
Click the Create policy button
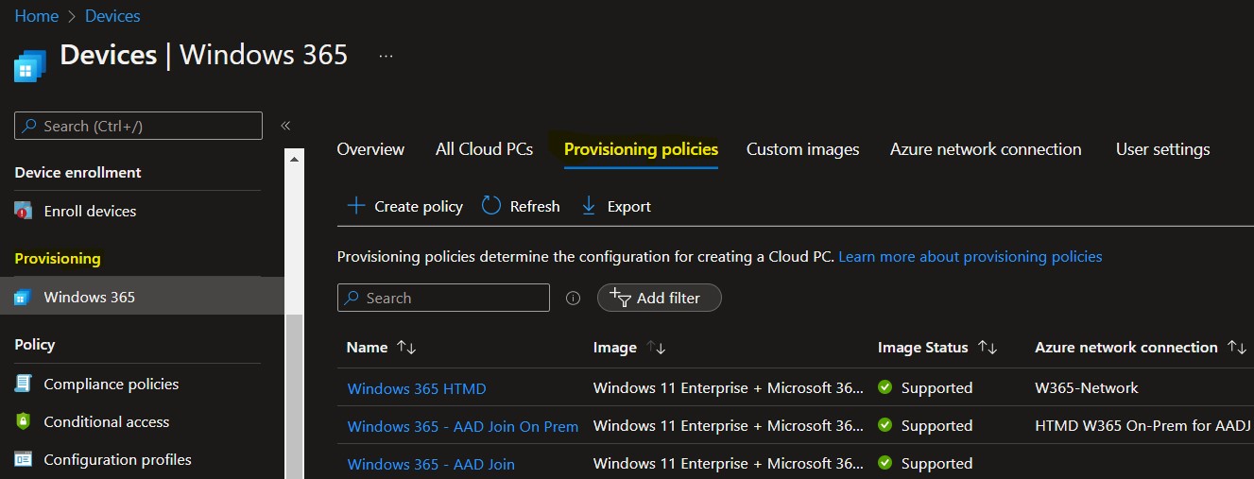click(x=404, y=206)
